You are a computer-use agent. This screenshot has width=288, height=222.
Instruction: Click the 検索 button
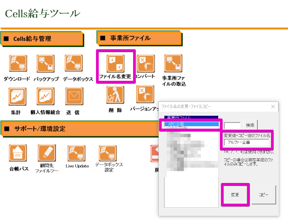[x=250, y=125]
